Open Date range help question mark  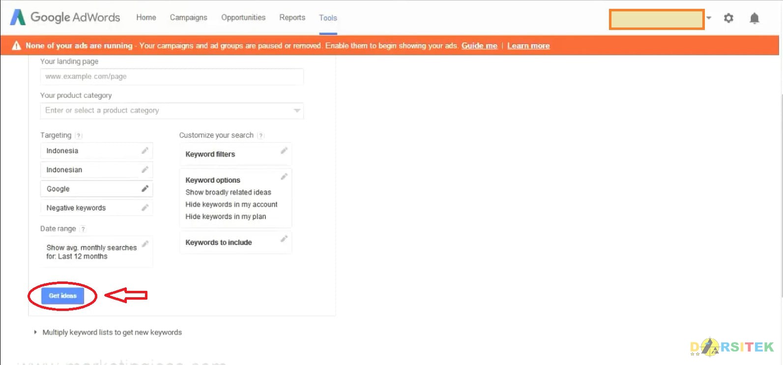coord(83,229)
